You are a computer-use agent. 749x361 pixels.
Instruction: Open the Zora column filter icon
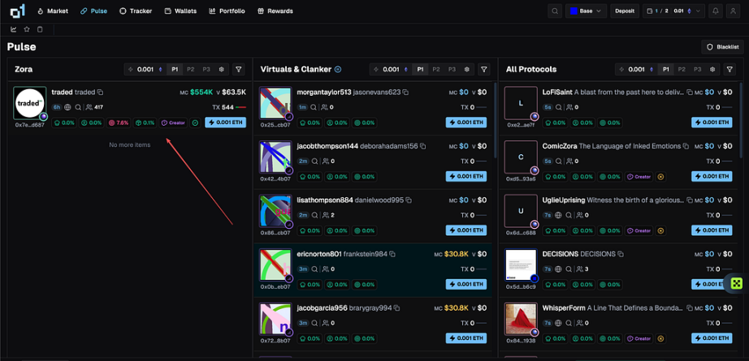[239, 70]
